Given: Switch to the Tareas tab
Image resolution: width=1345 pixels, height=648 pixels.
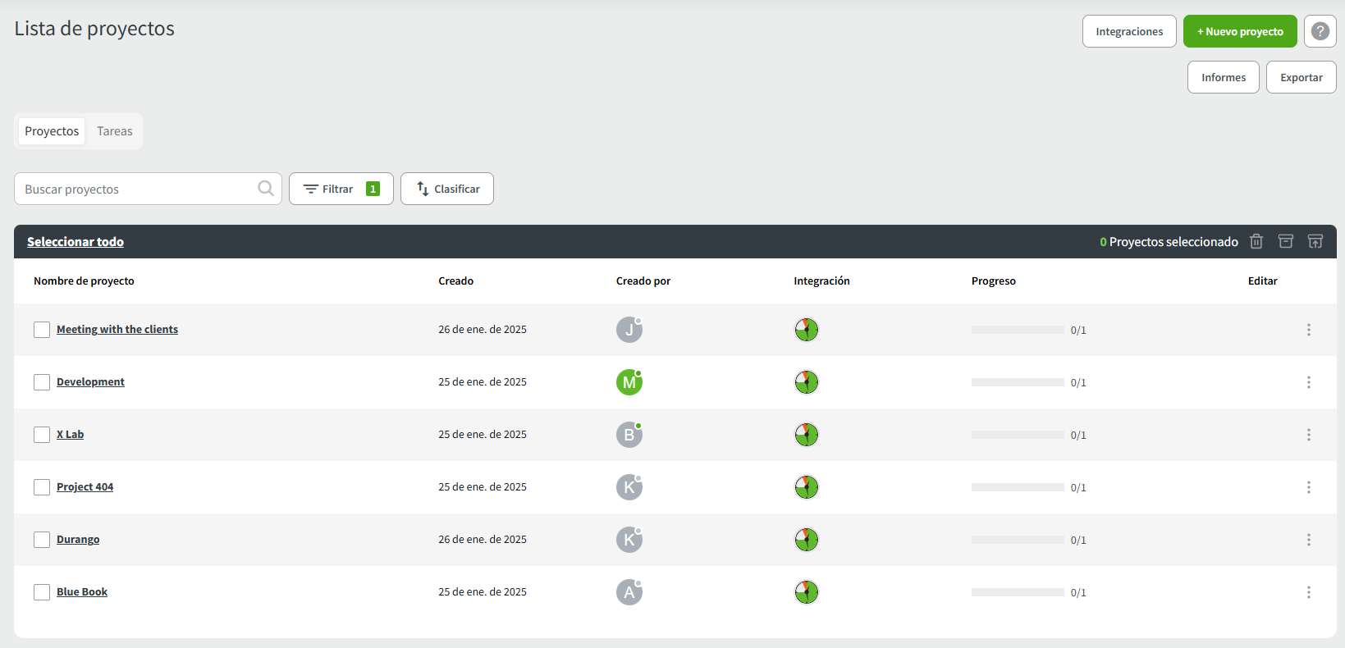Looking at the screenshot, I should [x=114, y=131].
